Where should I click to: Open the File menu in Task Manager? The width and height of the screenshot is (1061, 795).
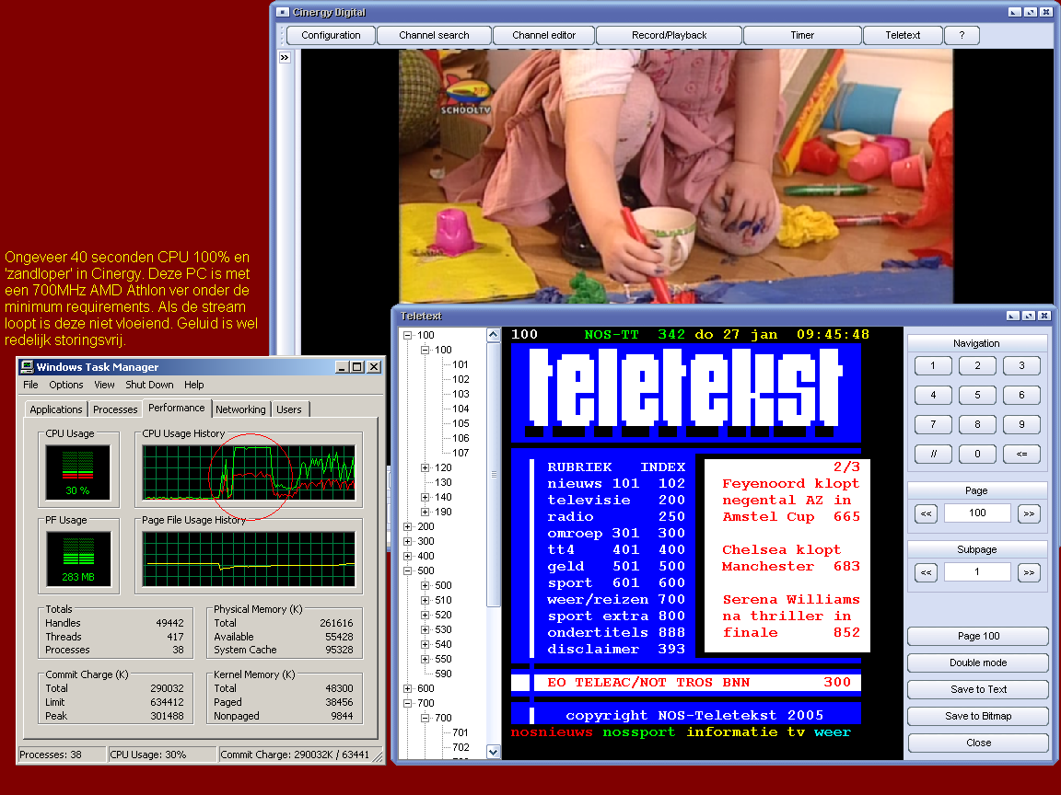(x=30, y=385)
